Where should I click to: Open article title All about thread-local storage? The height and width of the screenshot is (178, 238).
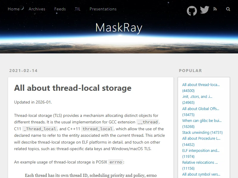tap(73, 88)
